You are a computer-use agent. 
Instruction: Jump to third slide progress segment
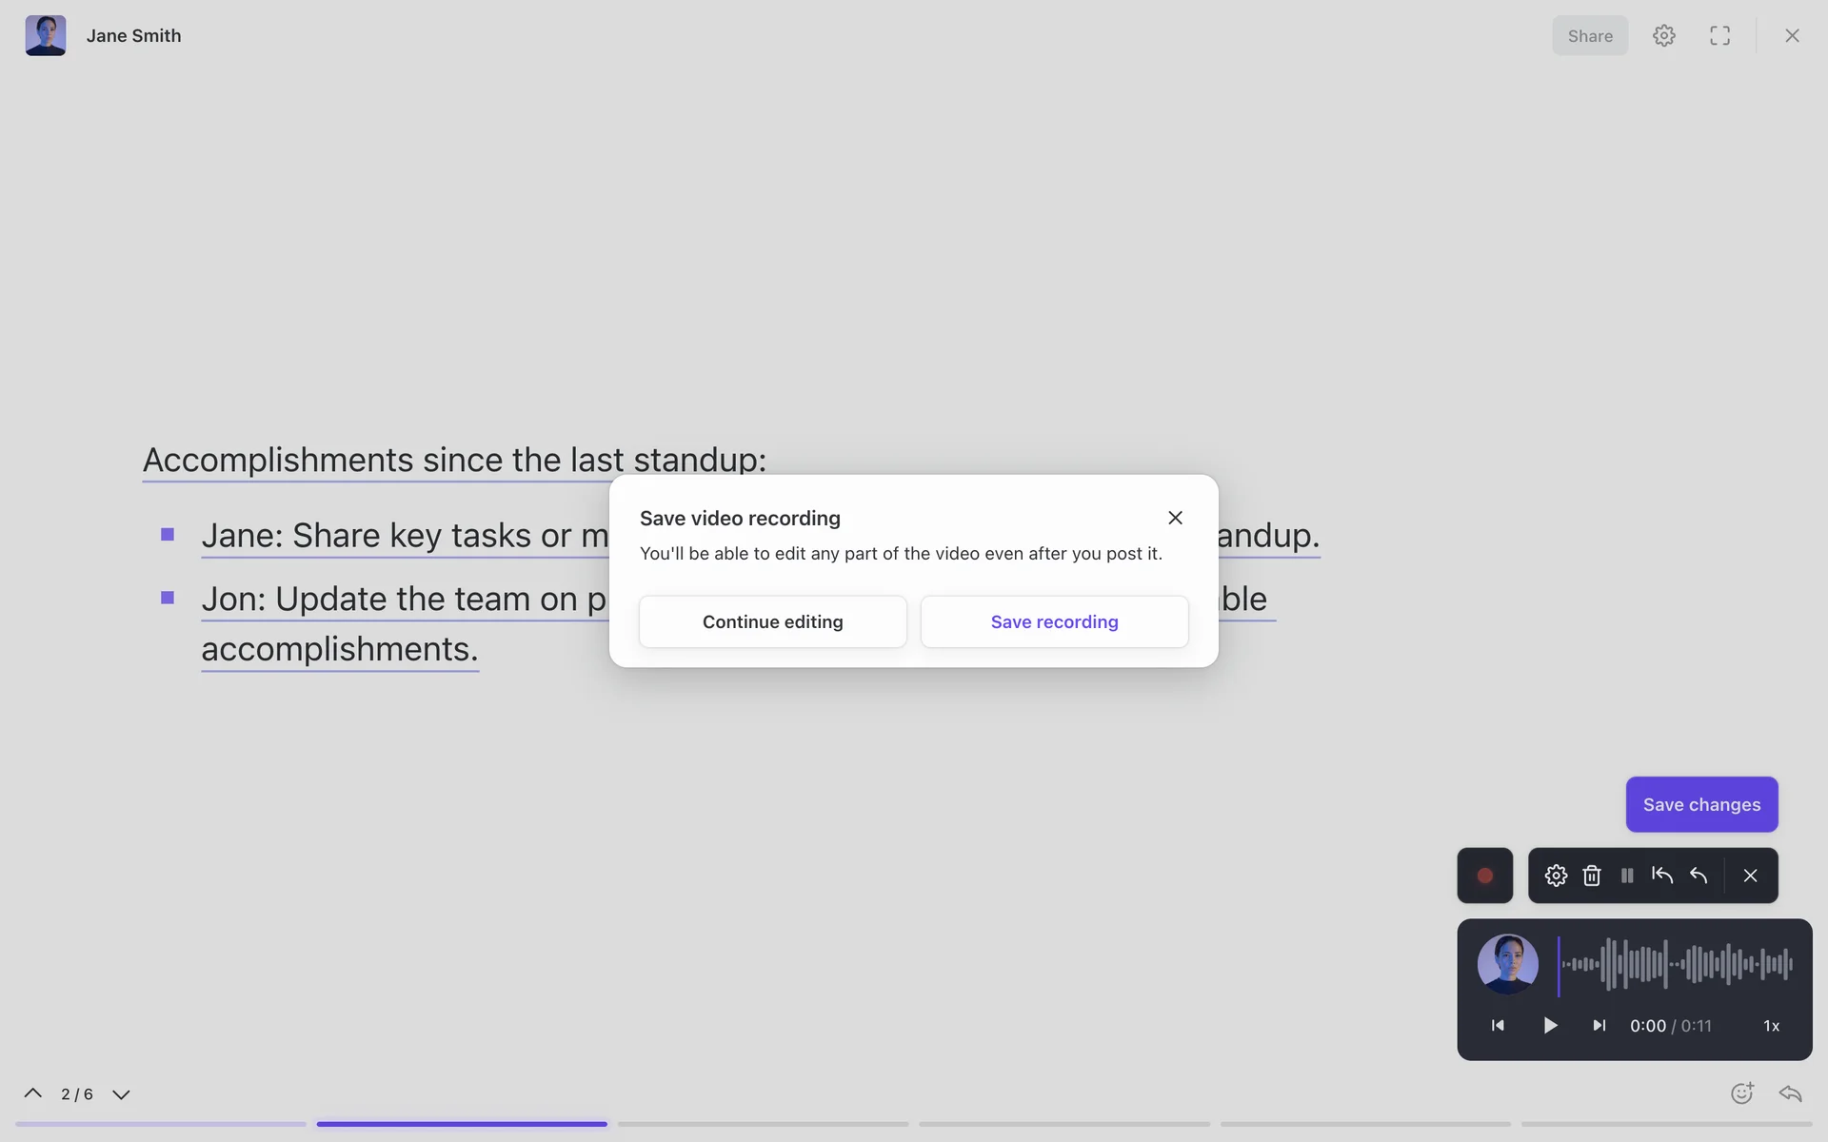[763, 1124]
